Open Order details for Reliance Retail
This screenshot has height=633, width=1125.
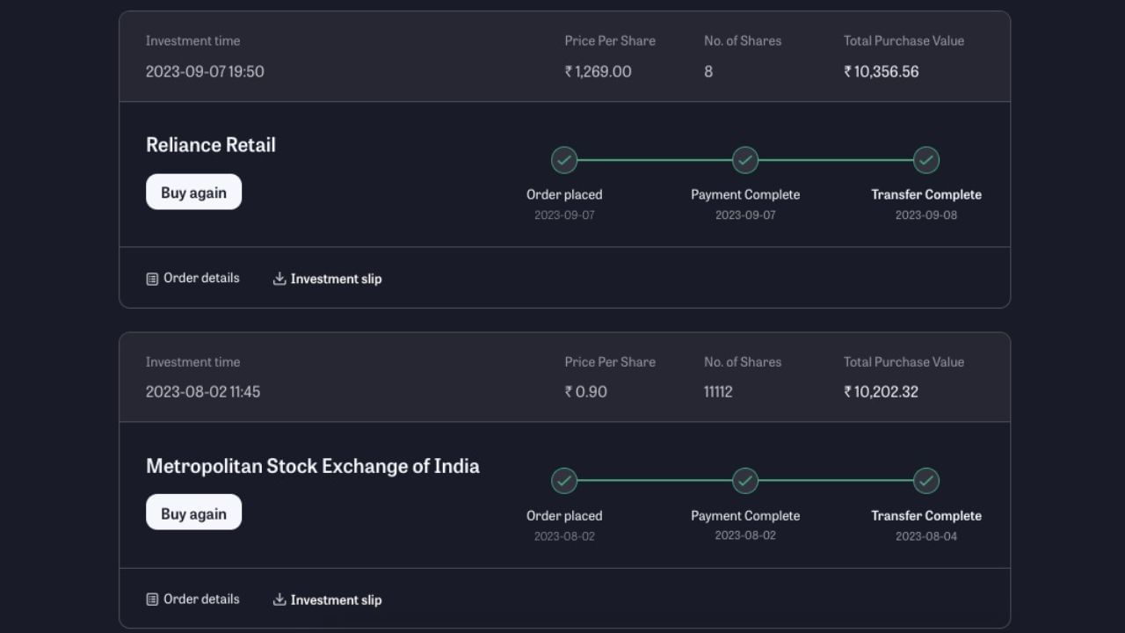coord(192,278)
